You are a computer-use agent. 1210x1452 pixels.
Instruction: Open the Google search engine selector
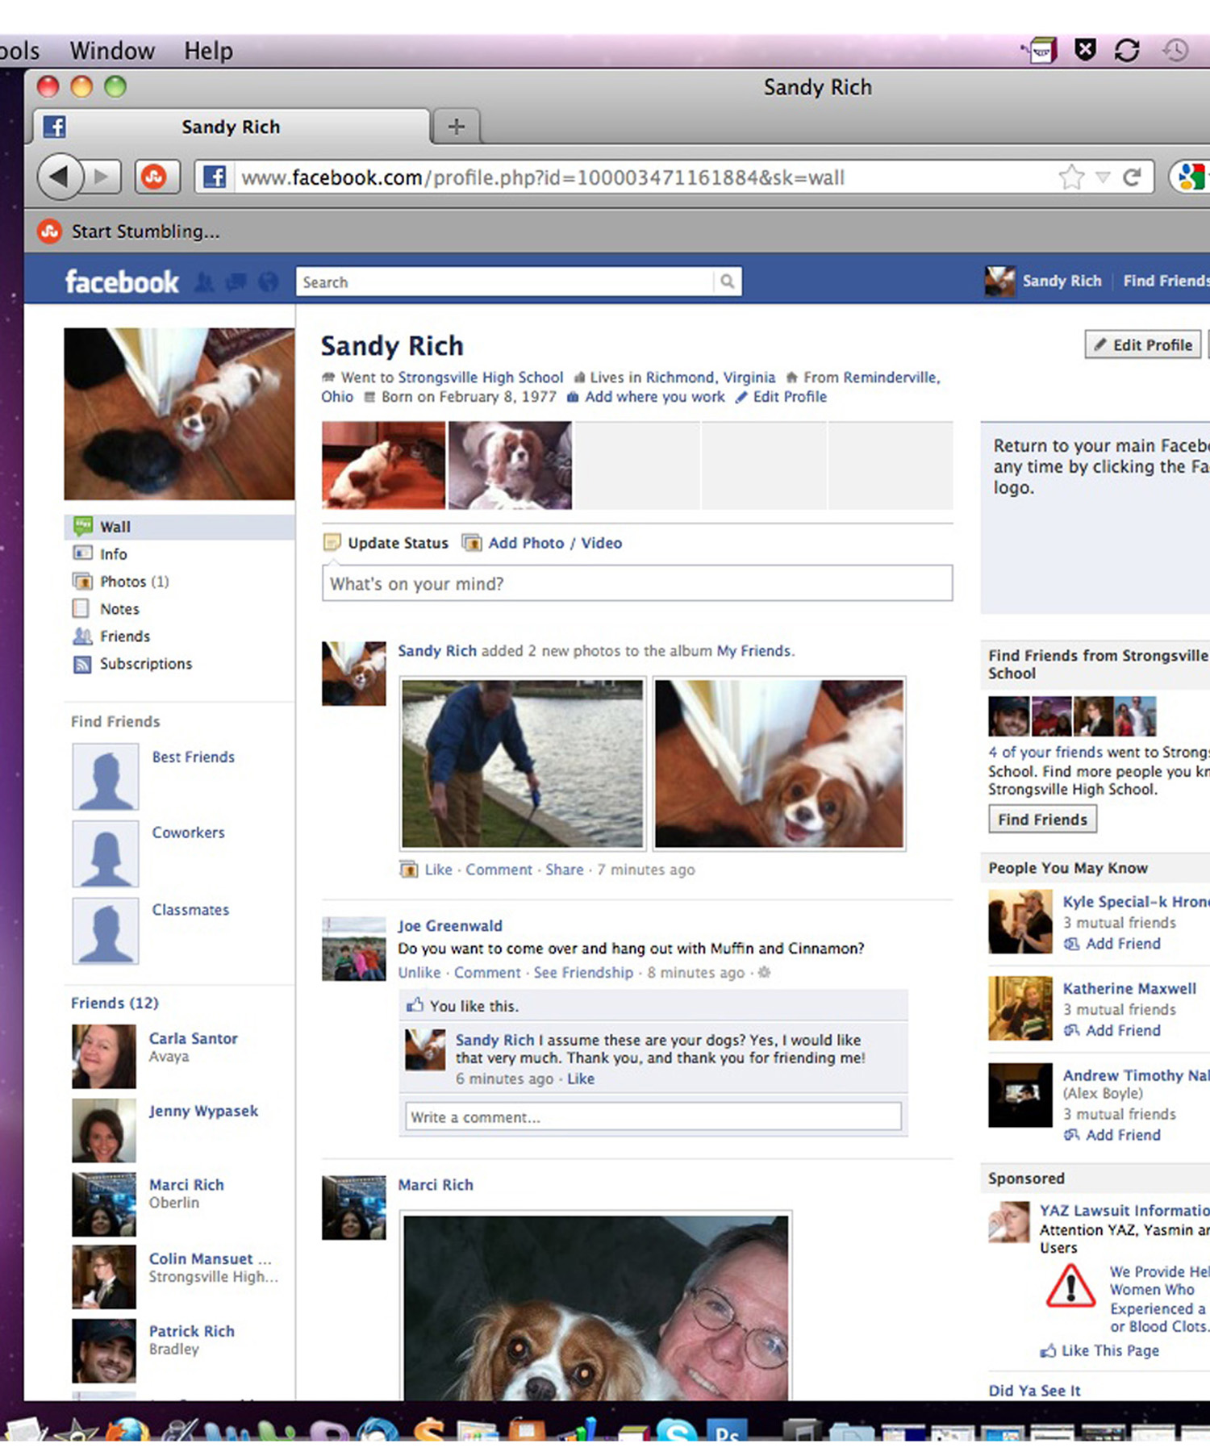click(1191, 177)
